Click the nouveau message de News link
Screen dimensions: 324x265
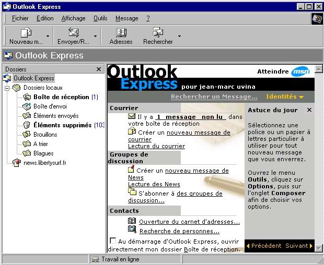tap(197, 171)
